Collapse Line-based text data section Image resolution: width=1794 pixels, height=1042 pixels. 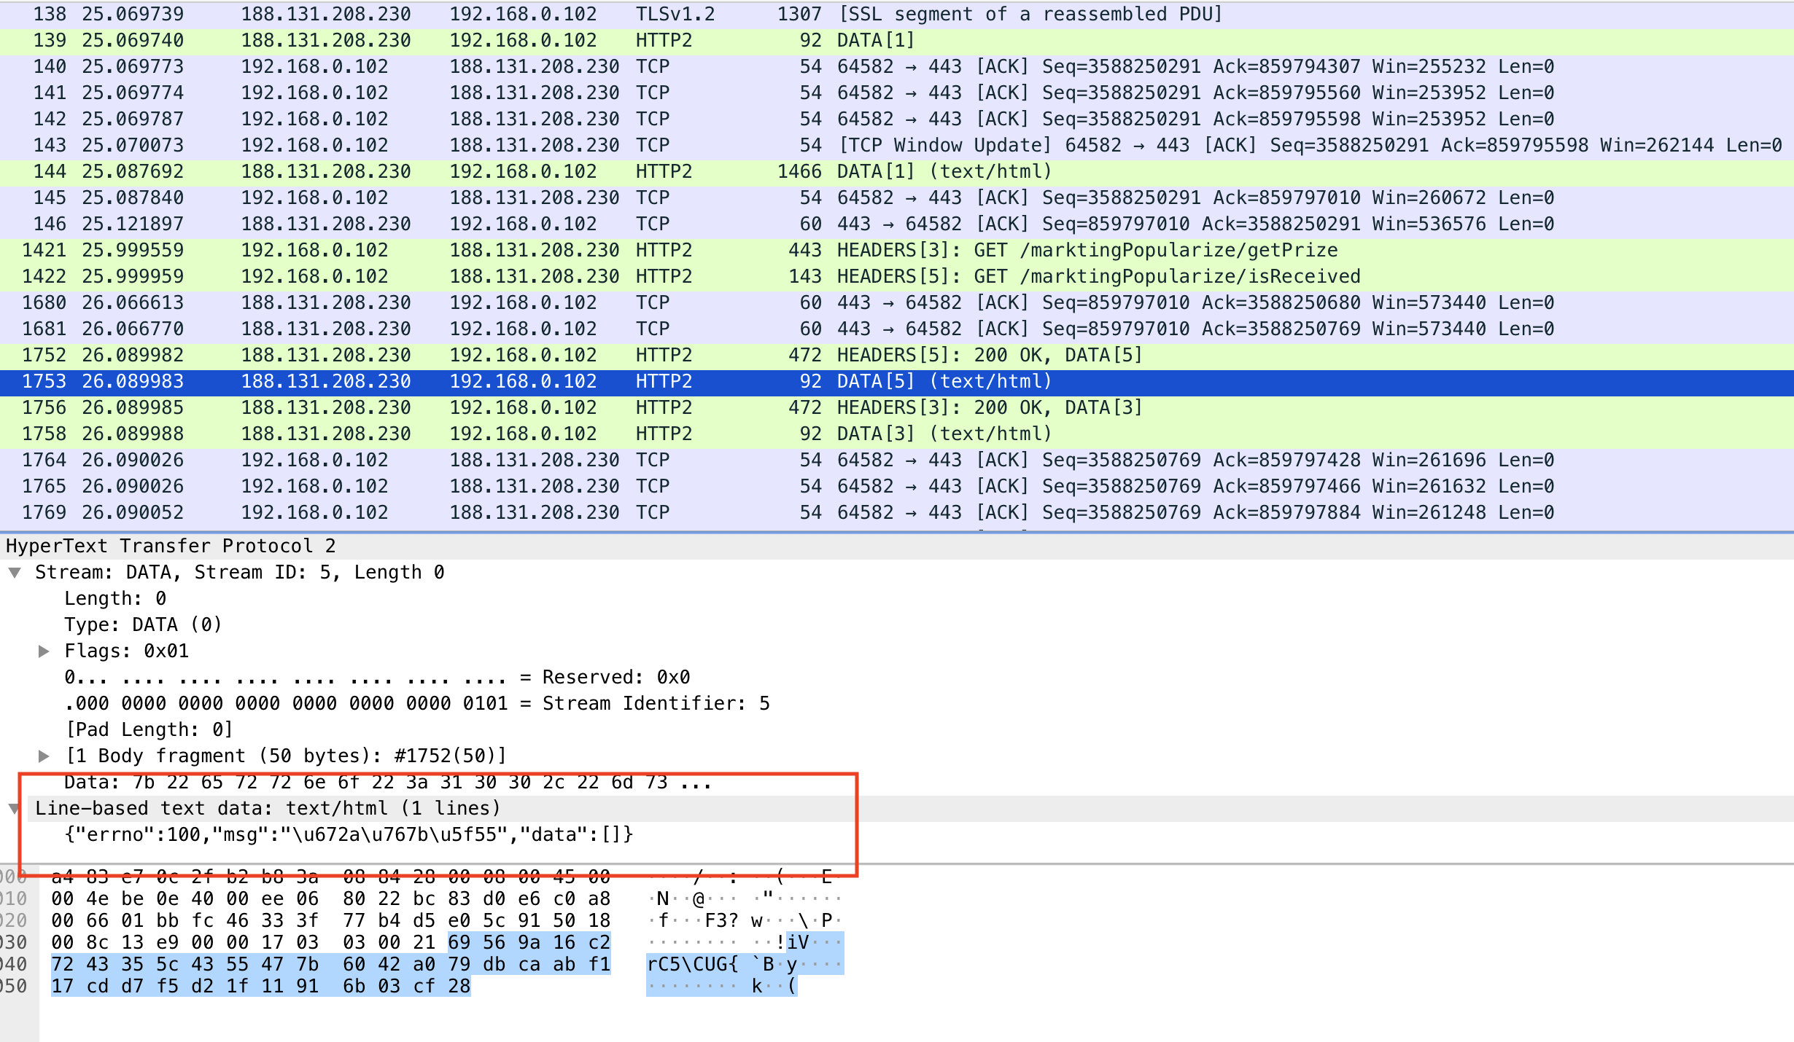point(15,809)
